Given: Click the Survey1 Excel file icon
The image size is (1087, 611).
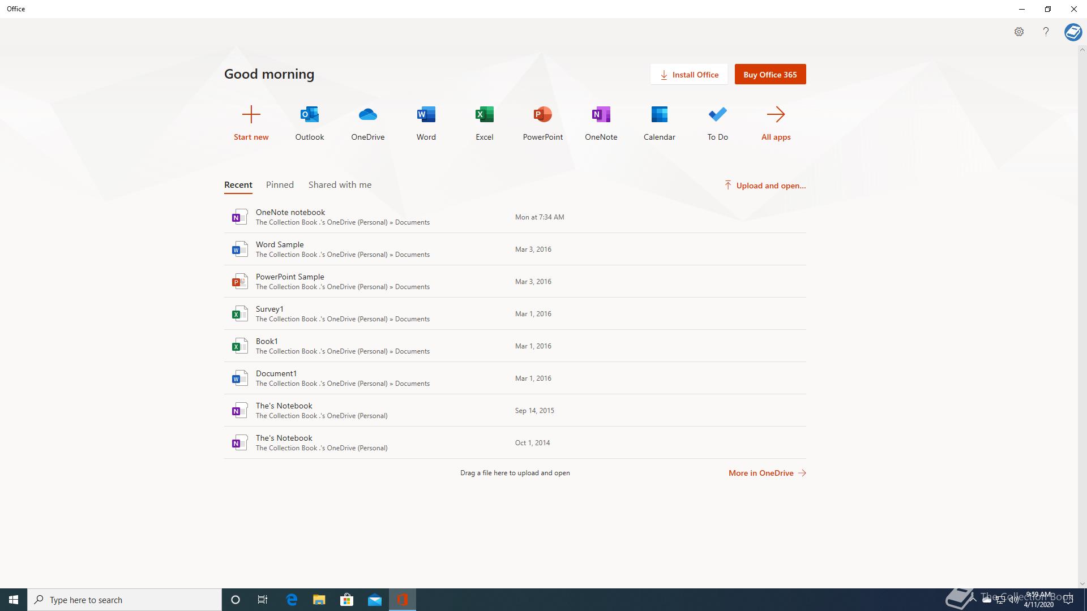Looking at the screenshot, I should (x=239, y=314).
